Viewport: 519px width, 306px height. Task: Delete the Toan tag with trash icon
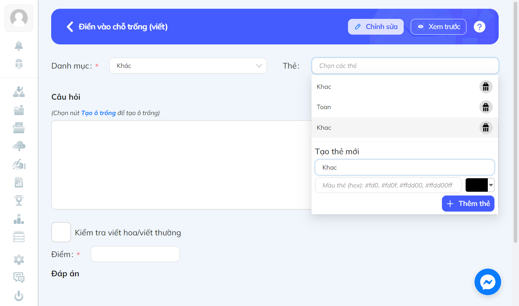click(x=486, y=107)
